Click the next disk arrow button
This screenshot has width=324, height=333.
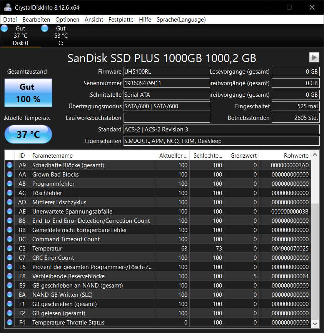pyautogui.click(x=314, y=57)
